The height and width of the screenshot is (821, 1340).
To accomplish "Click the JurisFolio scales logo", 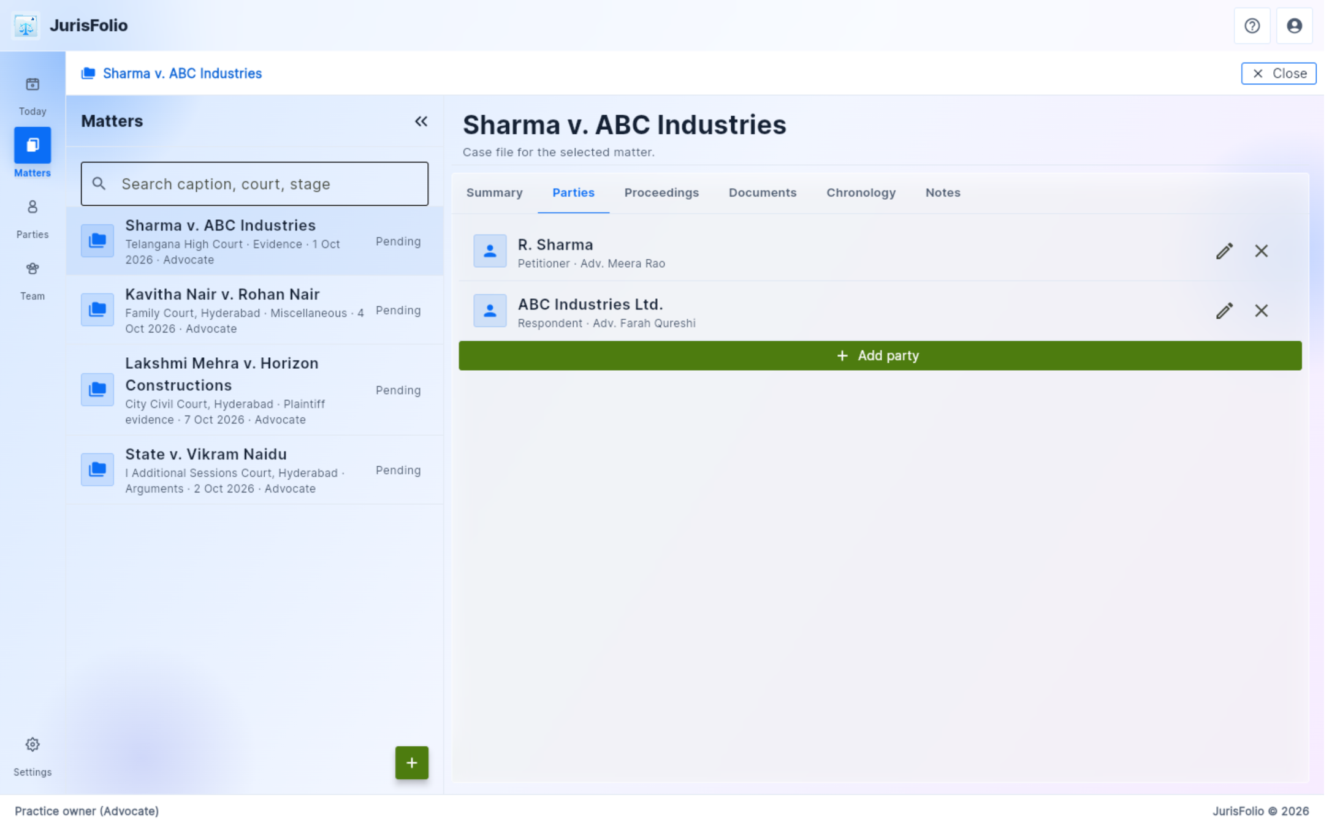I will 26,26.
